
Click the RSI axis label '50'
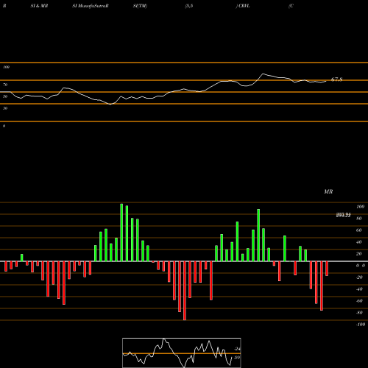[5, 96]
